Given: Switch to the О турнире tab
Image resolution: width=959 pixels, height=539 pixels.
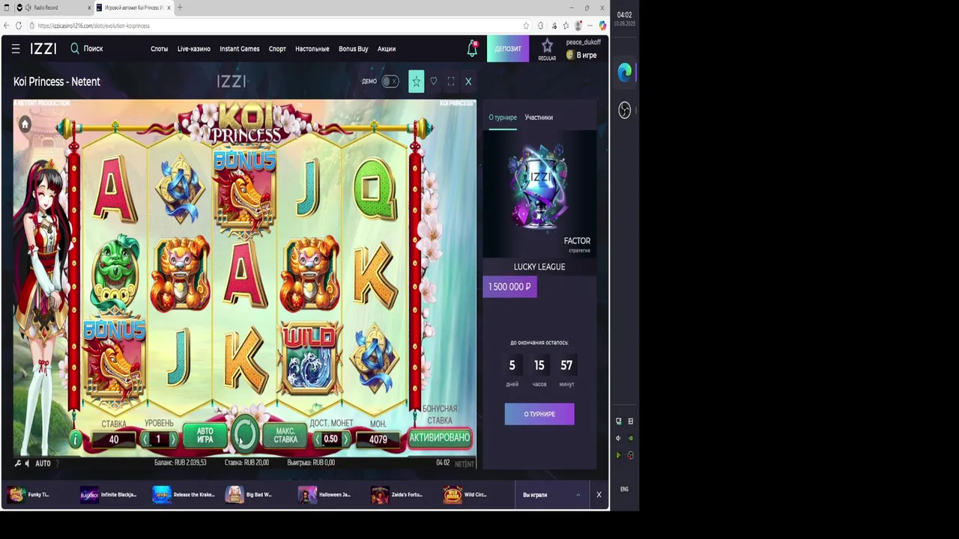Looking at the screenshot, I should 503,118.
